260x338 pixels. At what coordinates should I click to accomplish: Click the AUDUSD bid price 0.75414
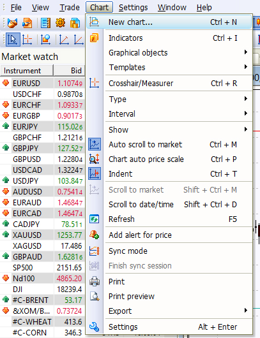[x=70, y=191]
